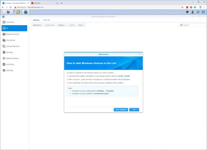Switch to the Task List tab

click(46, 20)
